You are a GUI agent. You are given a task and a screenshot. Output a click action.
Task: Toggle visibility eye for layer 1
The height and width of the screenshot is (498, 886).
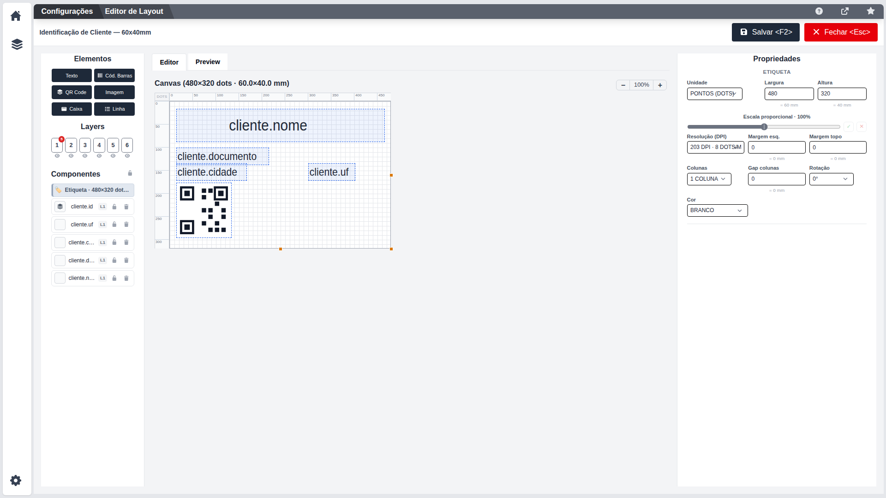pos(57,156)
